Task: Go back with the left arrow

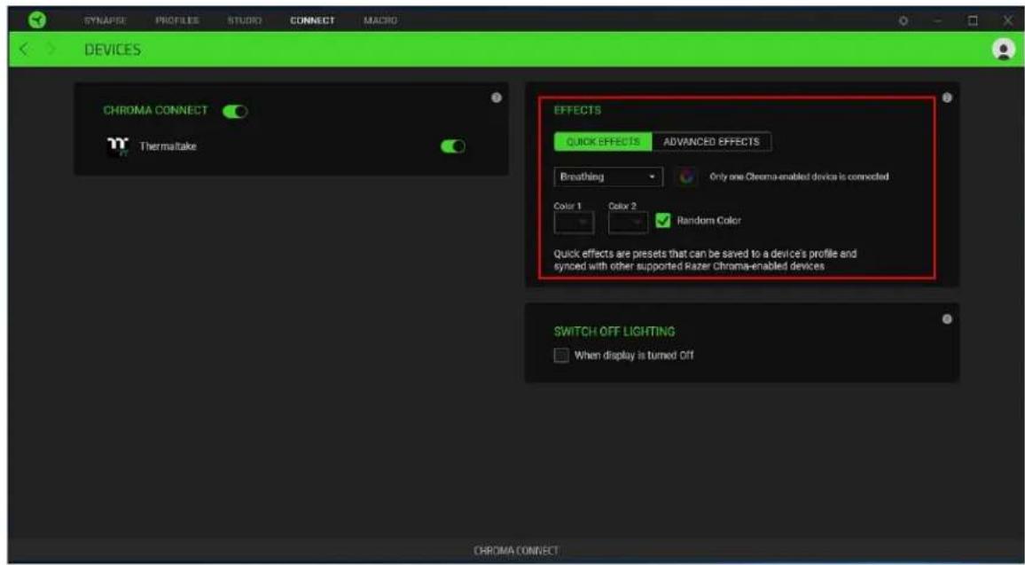Action: [24, 50]
